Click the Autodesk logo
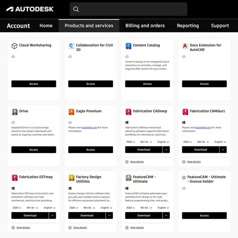This screenshot has height=238, width=238. pyautogui.click(x=30, y=9)
